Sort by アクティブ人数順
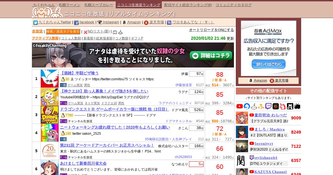Screen dimensions: 333x175 click(45, 38)
